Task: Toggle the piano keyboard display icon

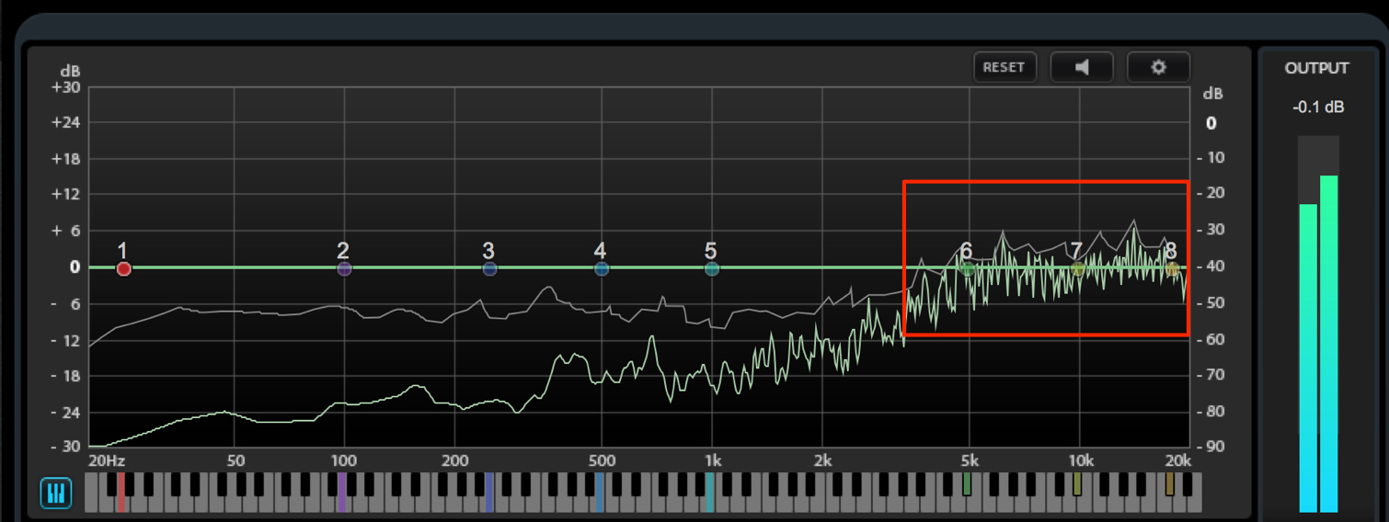Action: point(56,493)
